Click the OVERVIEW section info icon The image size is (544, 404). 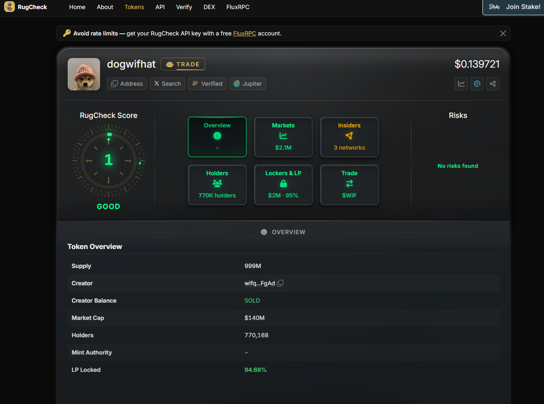coord(264,232)
